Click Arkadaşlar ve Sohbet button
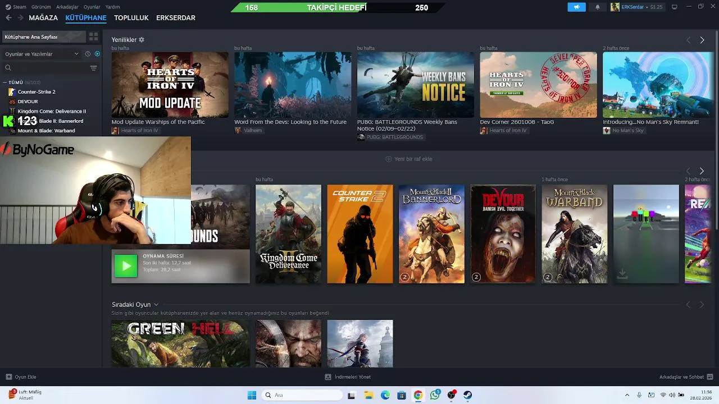This screenshot has height=404, width=719. tap(686, 377)
